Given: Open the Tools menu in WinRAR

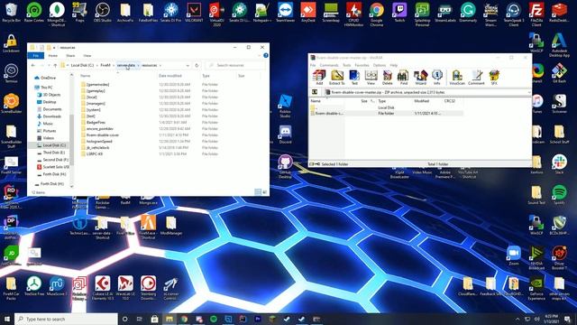Looking at the screenshot, I should click(x=346, y=65).
